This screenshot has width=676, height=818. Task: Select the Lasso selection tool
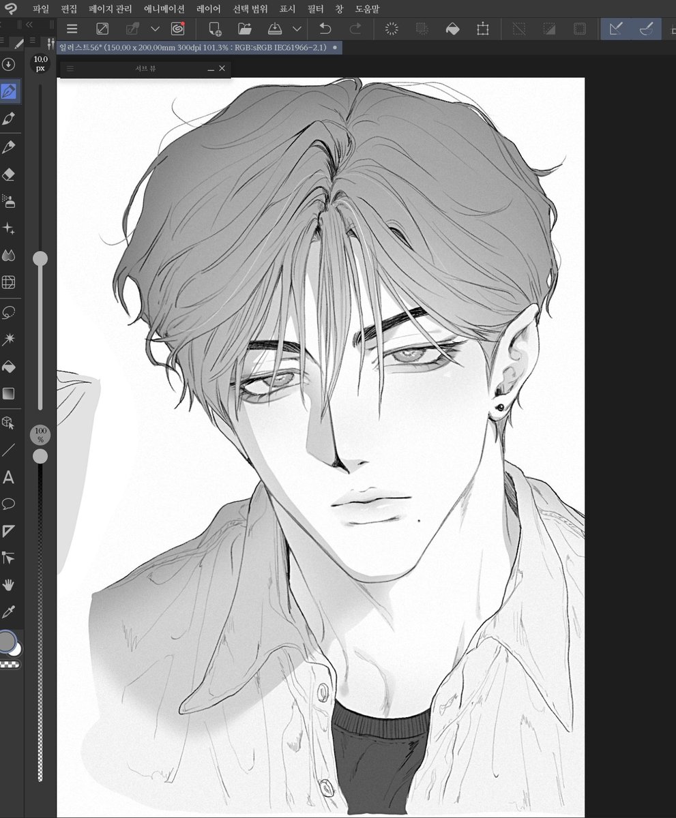coord(9,312)
